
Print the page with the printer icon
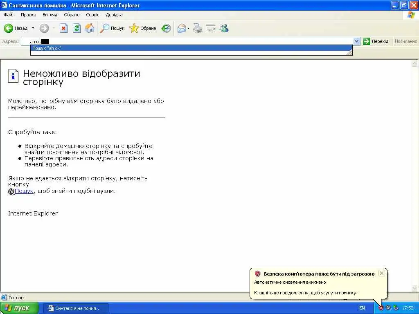tap(198, 28)
